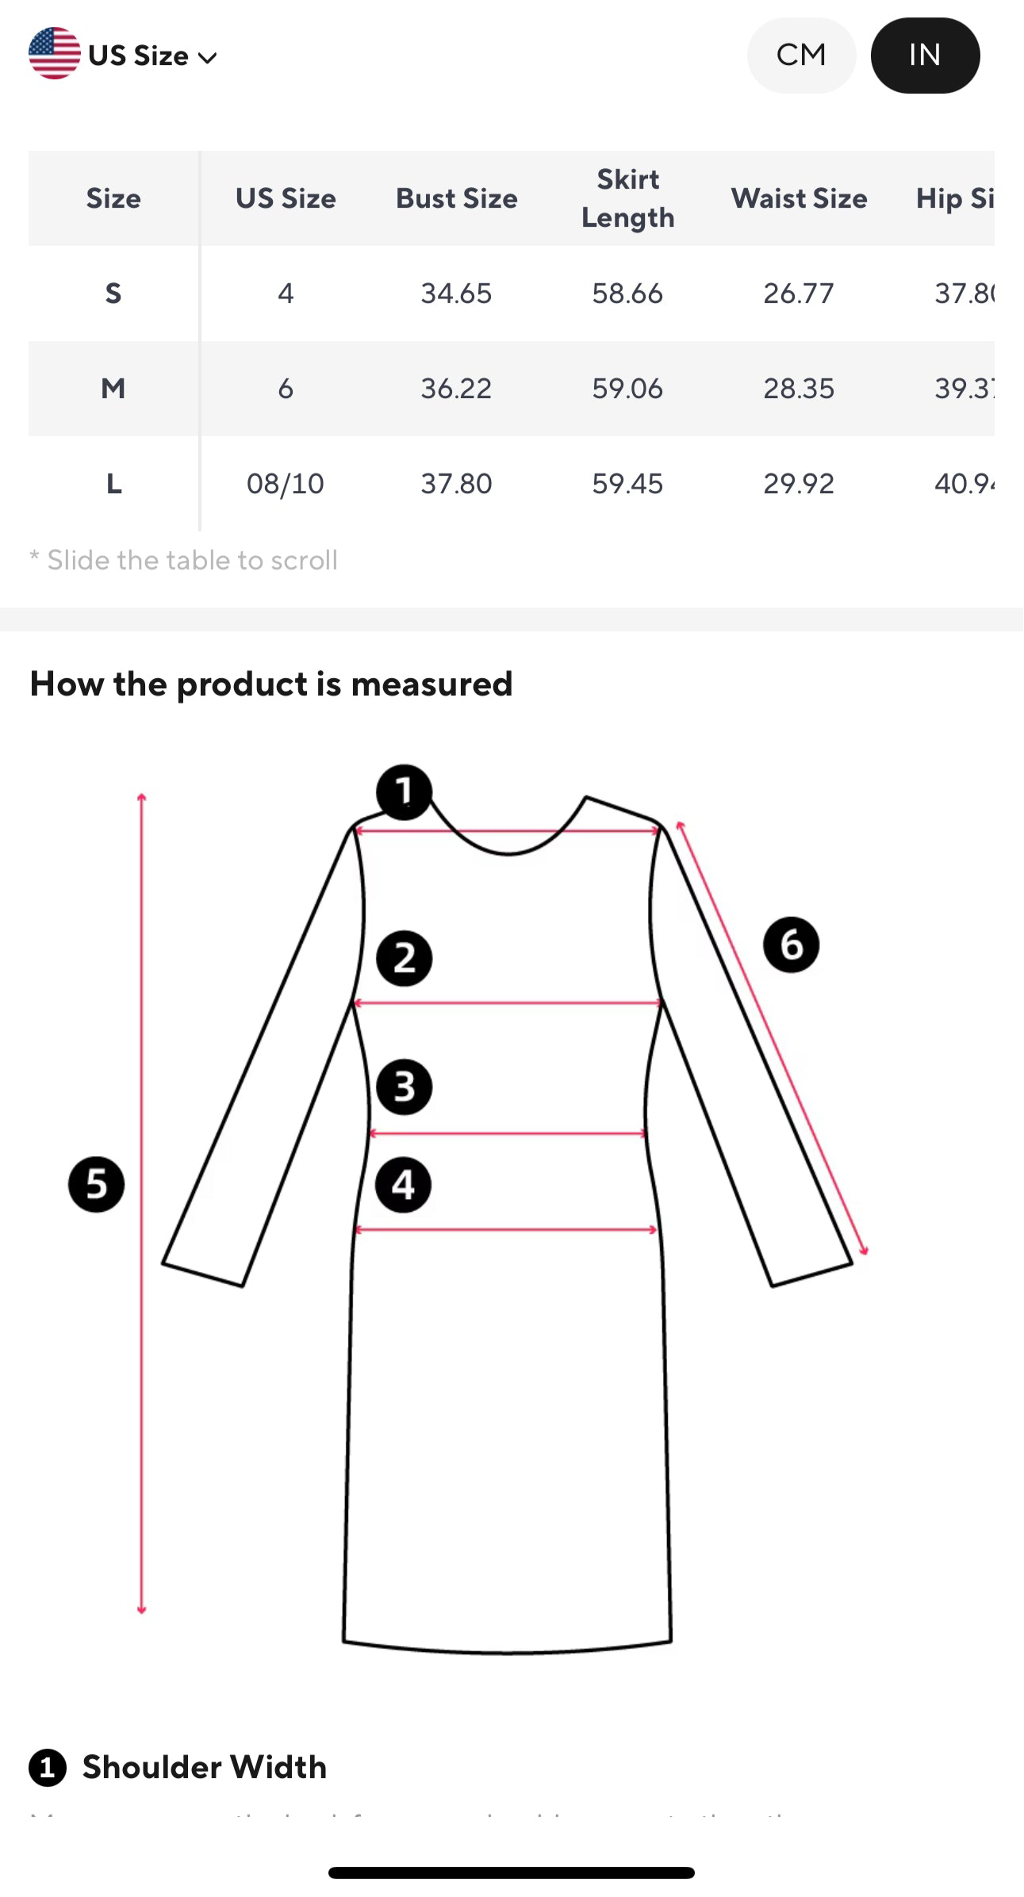Select the Waist Size column header
This screenshot has height=1897, width=1024.
(799, 198)
